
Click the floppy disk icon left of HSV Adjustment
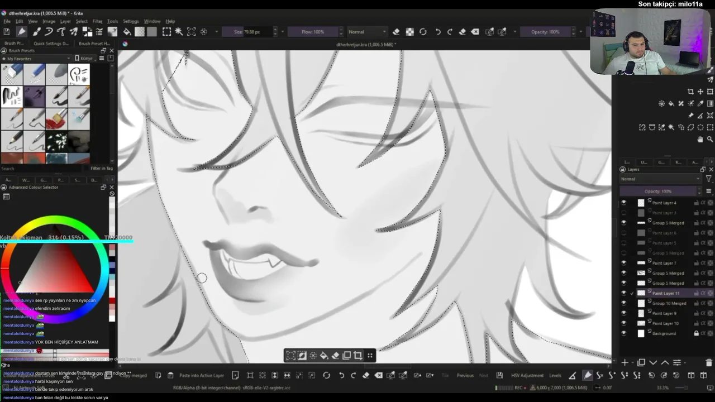[x=499, y=375]
